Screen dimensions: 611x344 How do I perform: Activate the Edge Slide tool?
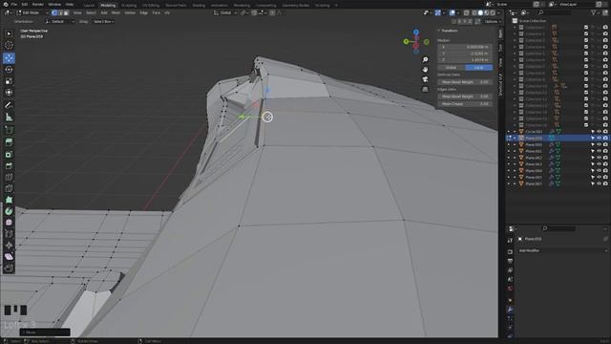9,234
